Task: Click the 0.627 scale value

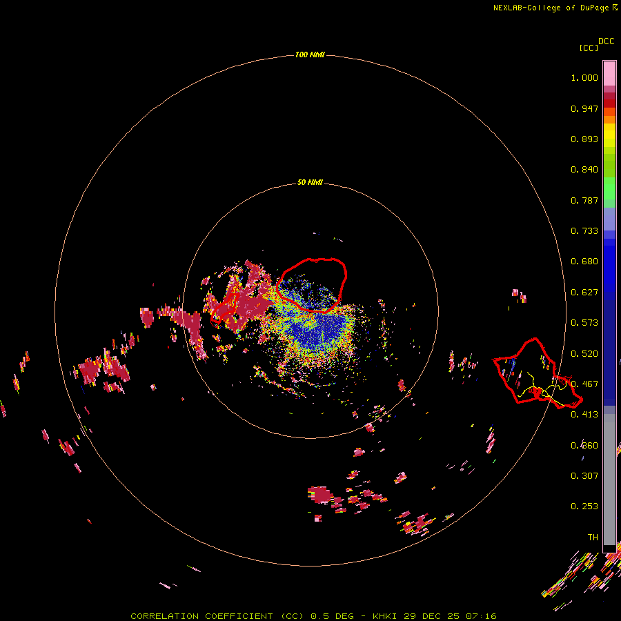Action: coord(584,293)
